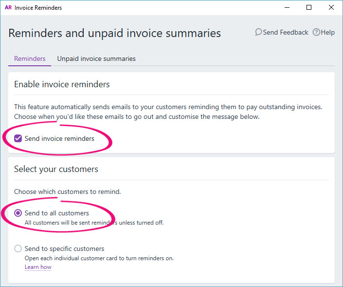343x287 pixels.
Task: Untick the Send invoice reminders checkbox
Action: (x=18, y=138)
